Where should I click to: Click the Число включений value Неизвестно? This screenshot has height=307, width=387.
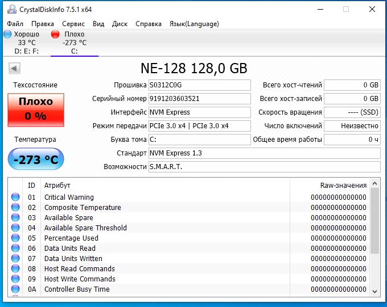(352, 126)
